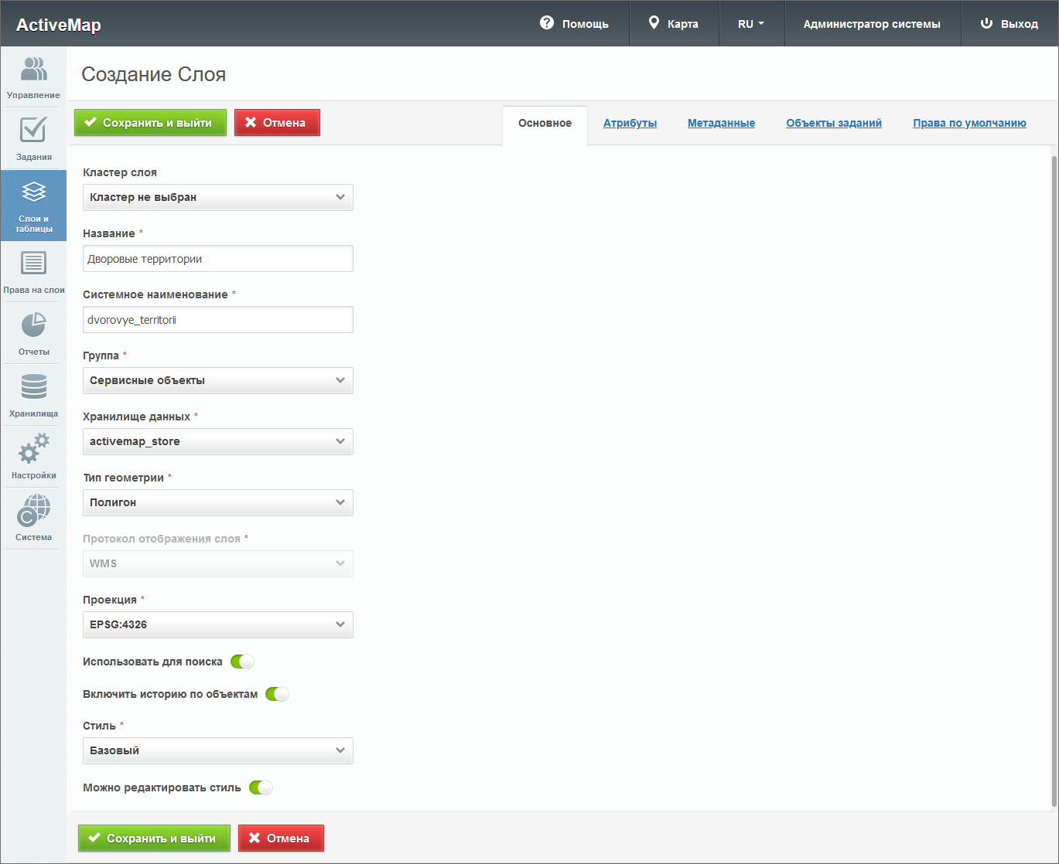Viewport: 1059px width, 864px height.
Task: Toggle the Использовать для поиска switch
Action: pos(242,662)
